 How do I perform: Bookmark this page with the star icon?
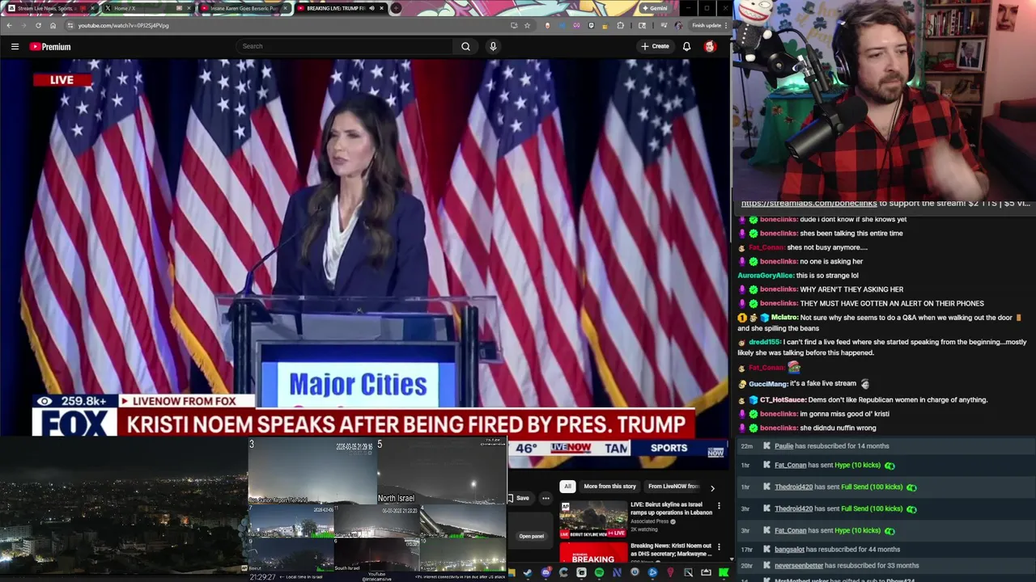(527, 25)
